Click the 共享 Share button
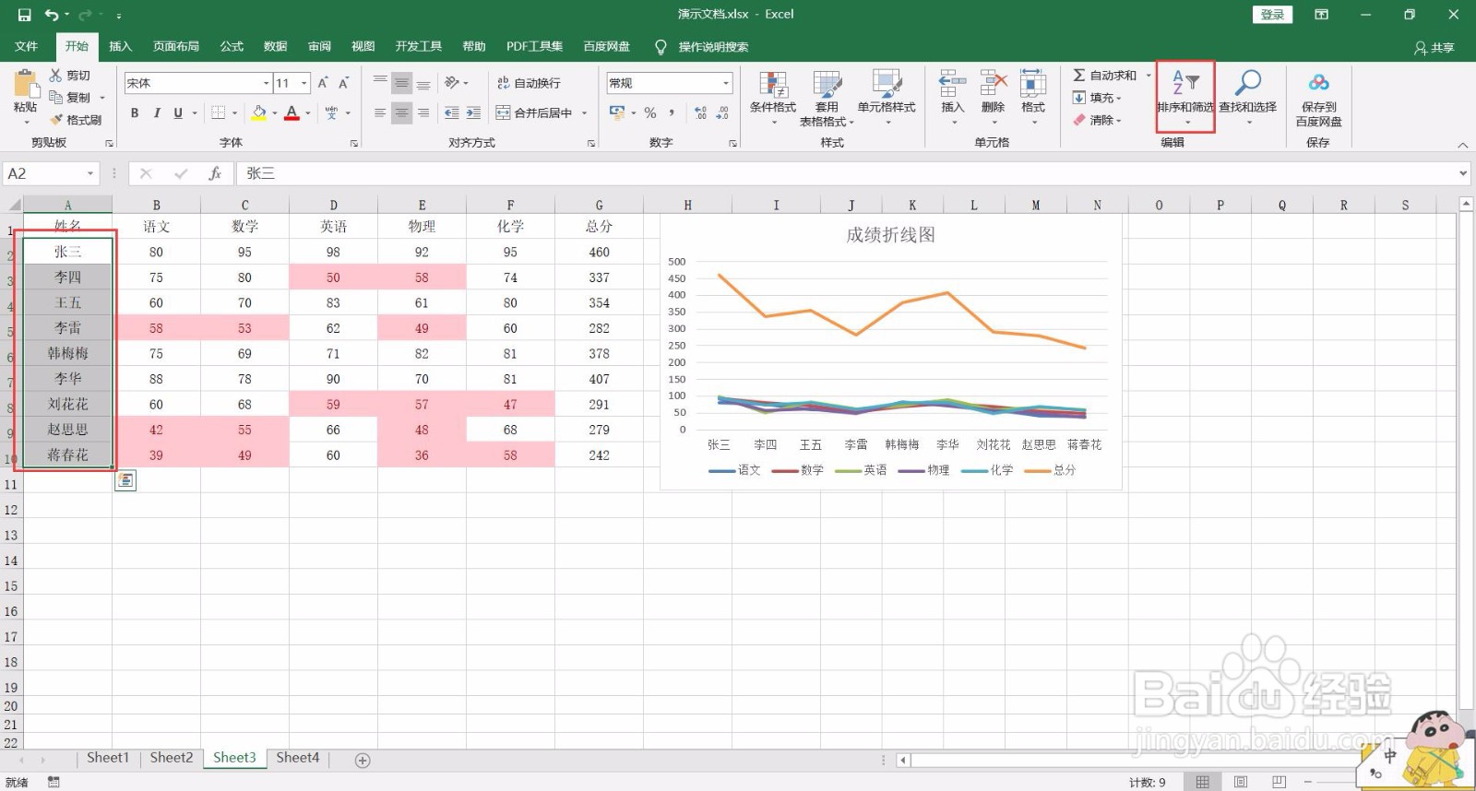The width and height of the screenshot is (1476, 791). tap(1434, 47)
